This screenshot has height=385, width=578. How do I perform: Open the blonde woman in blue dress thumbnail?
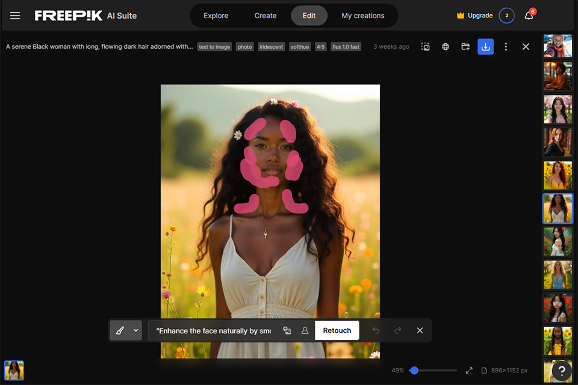pos(558,275)
